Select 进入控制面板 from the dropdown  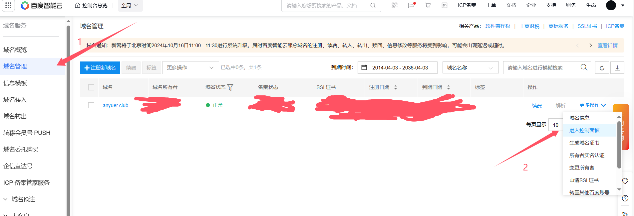589,131
